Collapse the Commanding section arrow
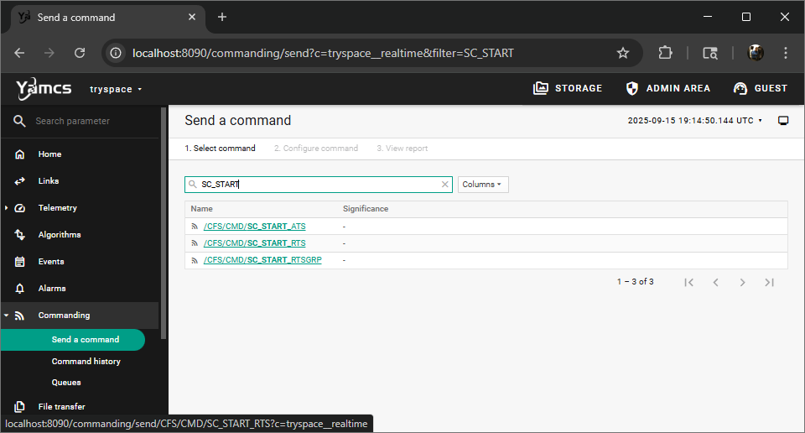Screen dimensions: 805x433 (x=6, y=316)
